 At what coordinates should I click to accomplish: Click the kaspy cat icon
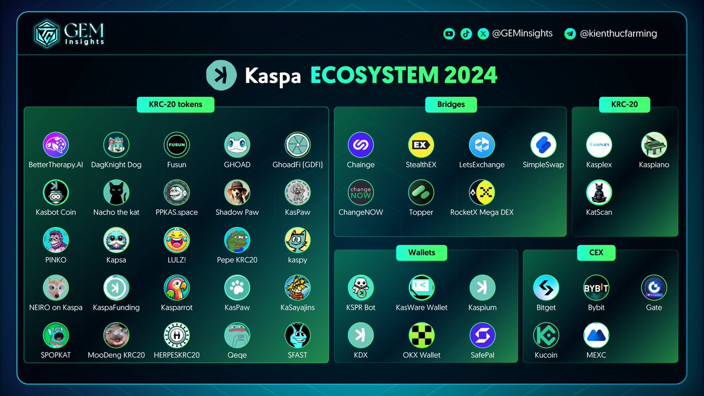pyautogui.click(x=297, y=240)
